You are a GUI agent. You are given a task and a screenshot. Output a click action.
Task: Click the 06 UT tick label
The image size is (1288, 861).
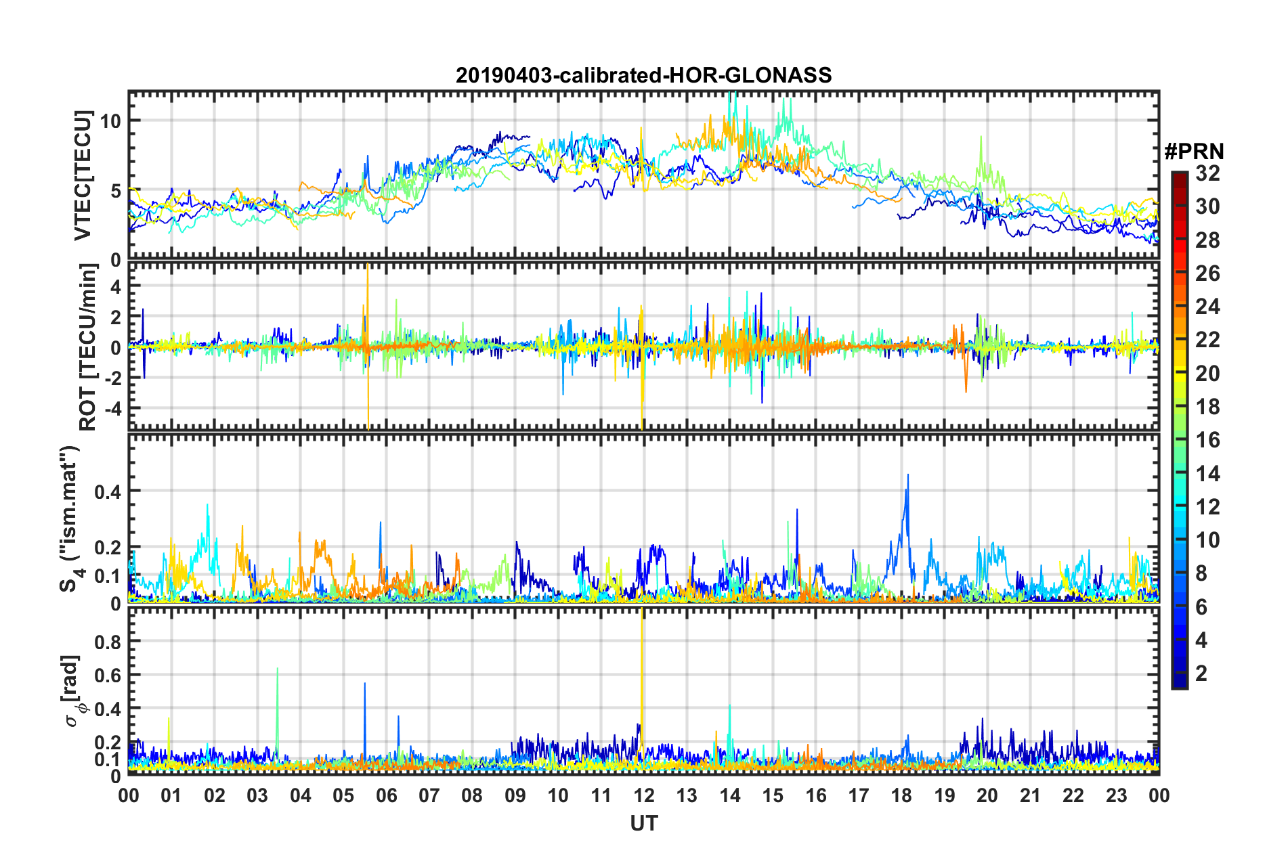click(x=386, y=795)
